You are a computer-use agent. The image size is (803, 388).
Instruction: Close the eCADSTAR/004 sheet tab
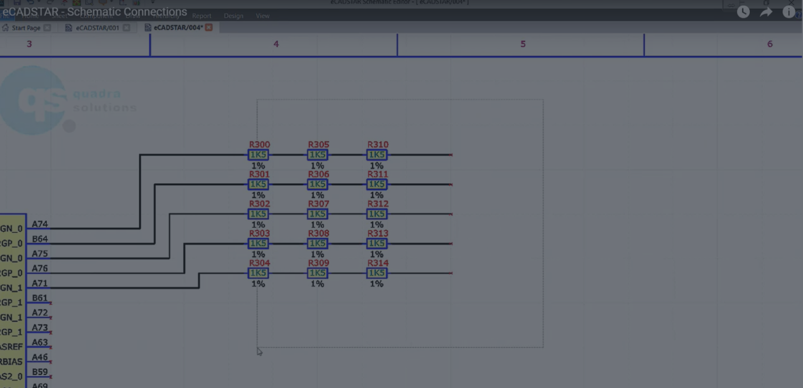tap(209, 27)
